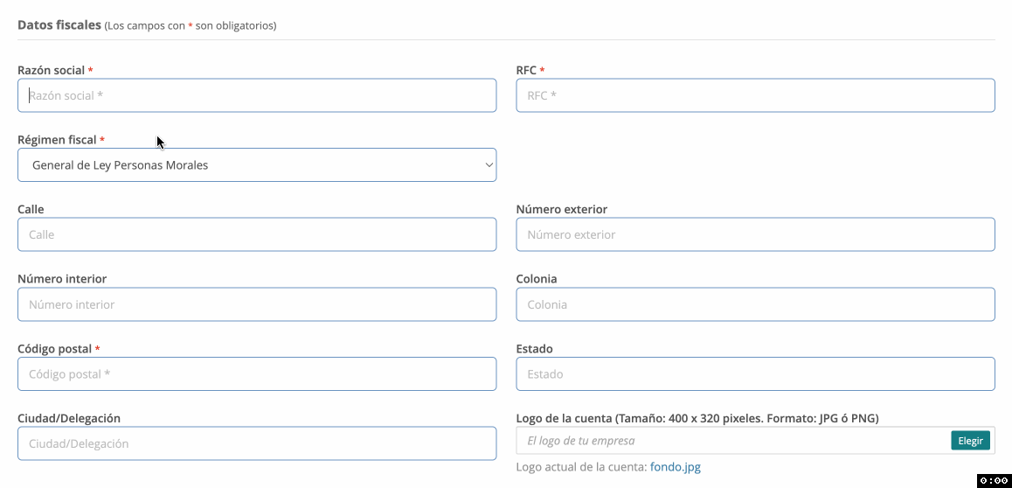Focus the Ciudad/Delegación field
The height and width of the screenshot is (488, 1012).
(x=257, y=443)
